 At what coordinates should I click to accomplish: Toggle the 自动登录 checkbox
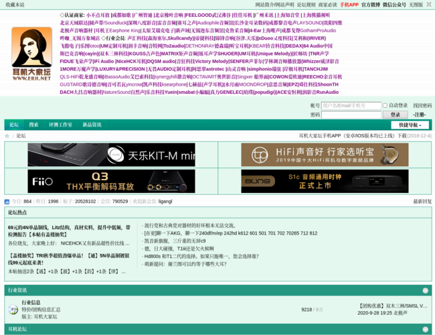pos(385,105)
